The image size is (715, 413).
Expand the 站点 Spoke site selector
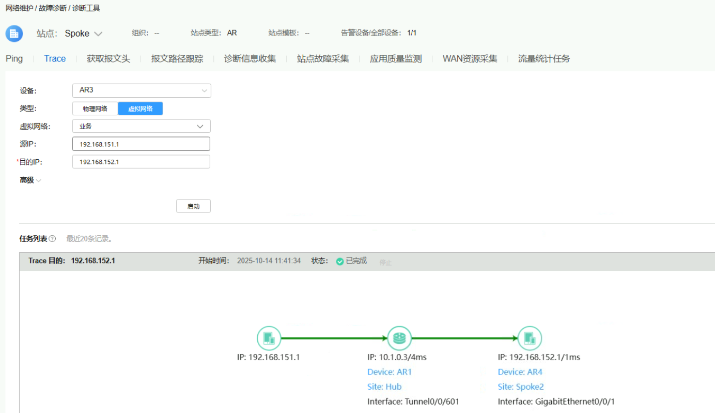83,34
